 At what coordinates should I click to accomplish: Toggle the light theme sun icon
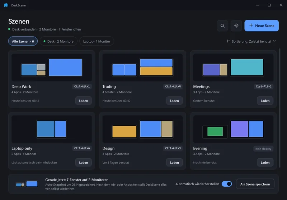pyautogui.click(x=236, y=25)
